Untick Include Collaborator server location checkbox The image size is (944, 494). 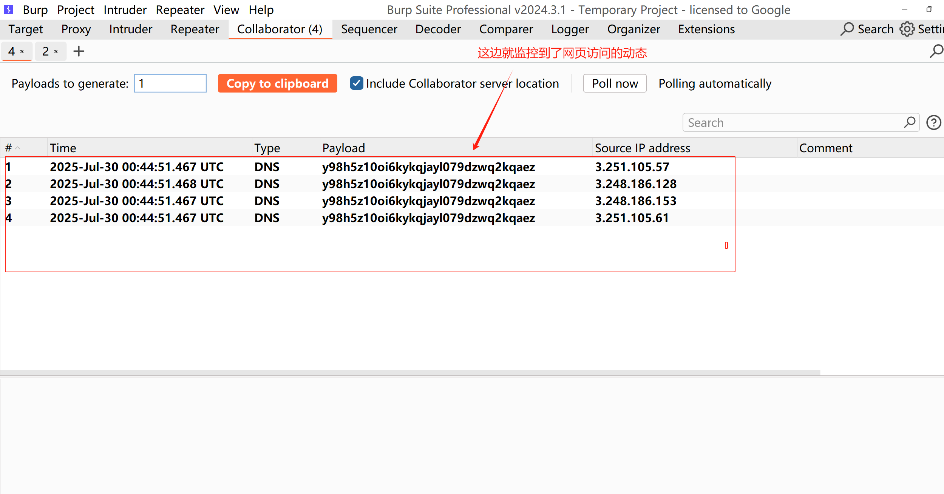[x=356, y=83]
